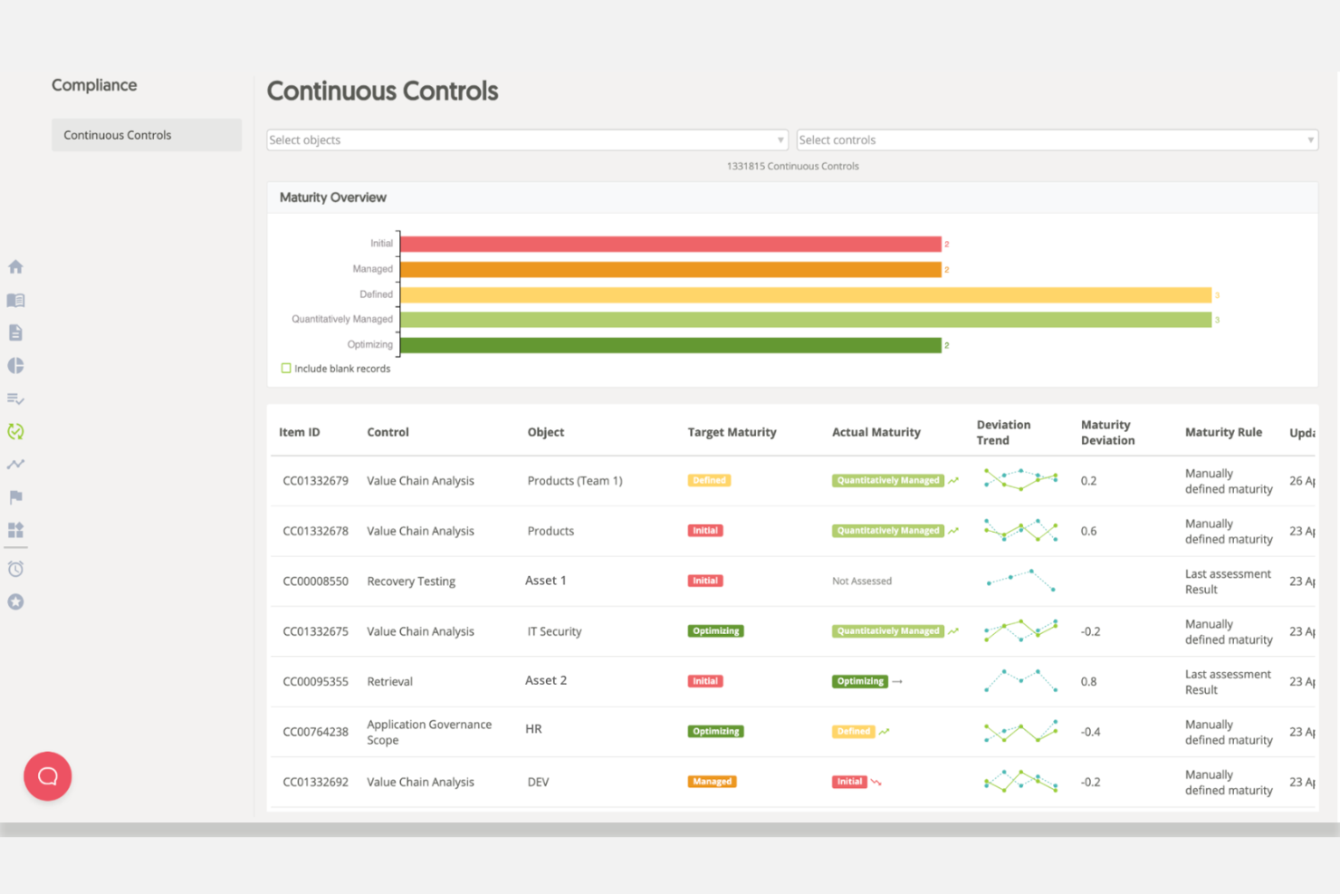This screenshot has width=1340, height=894.
Task: Click the Compliance heading menu
Action: tap(94, 84)
